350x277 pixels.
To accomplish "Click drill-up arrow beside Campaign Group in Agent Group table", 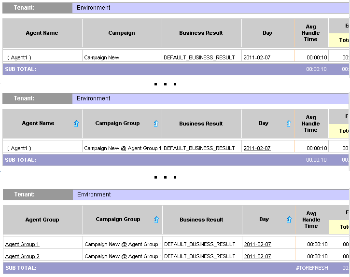I will pyautogui.click(x=156, y=220).
